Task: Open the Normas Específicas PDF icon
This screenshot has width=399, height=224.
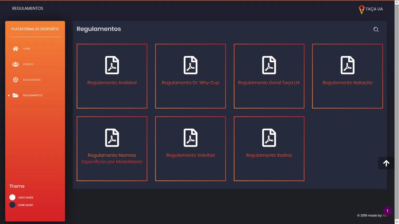Action: [x=112, y=138]
